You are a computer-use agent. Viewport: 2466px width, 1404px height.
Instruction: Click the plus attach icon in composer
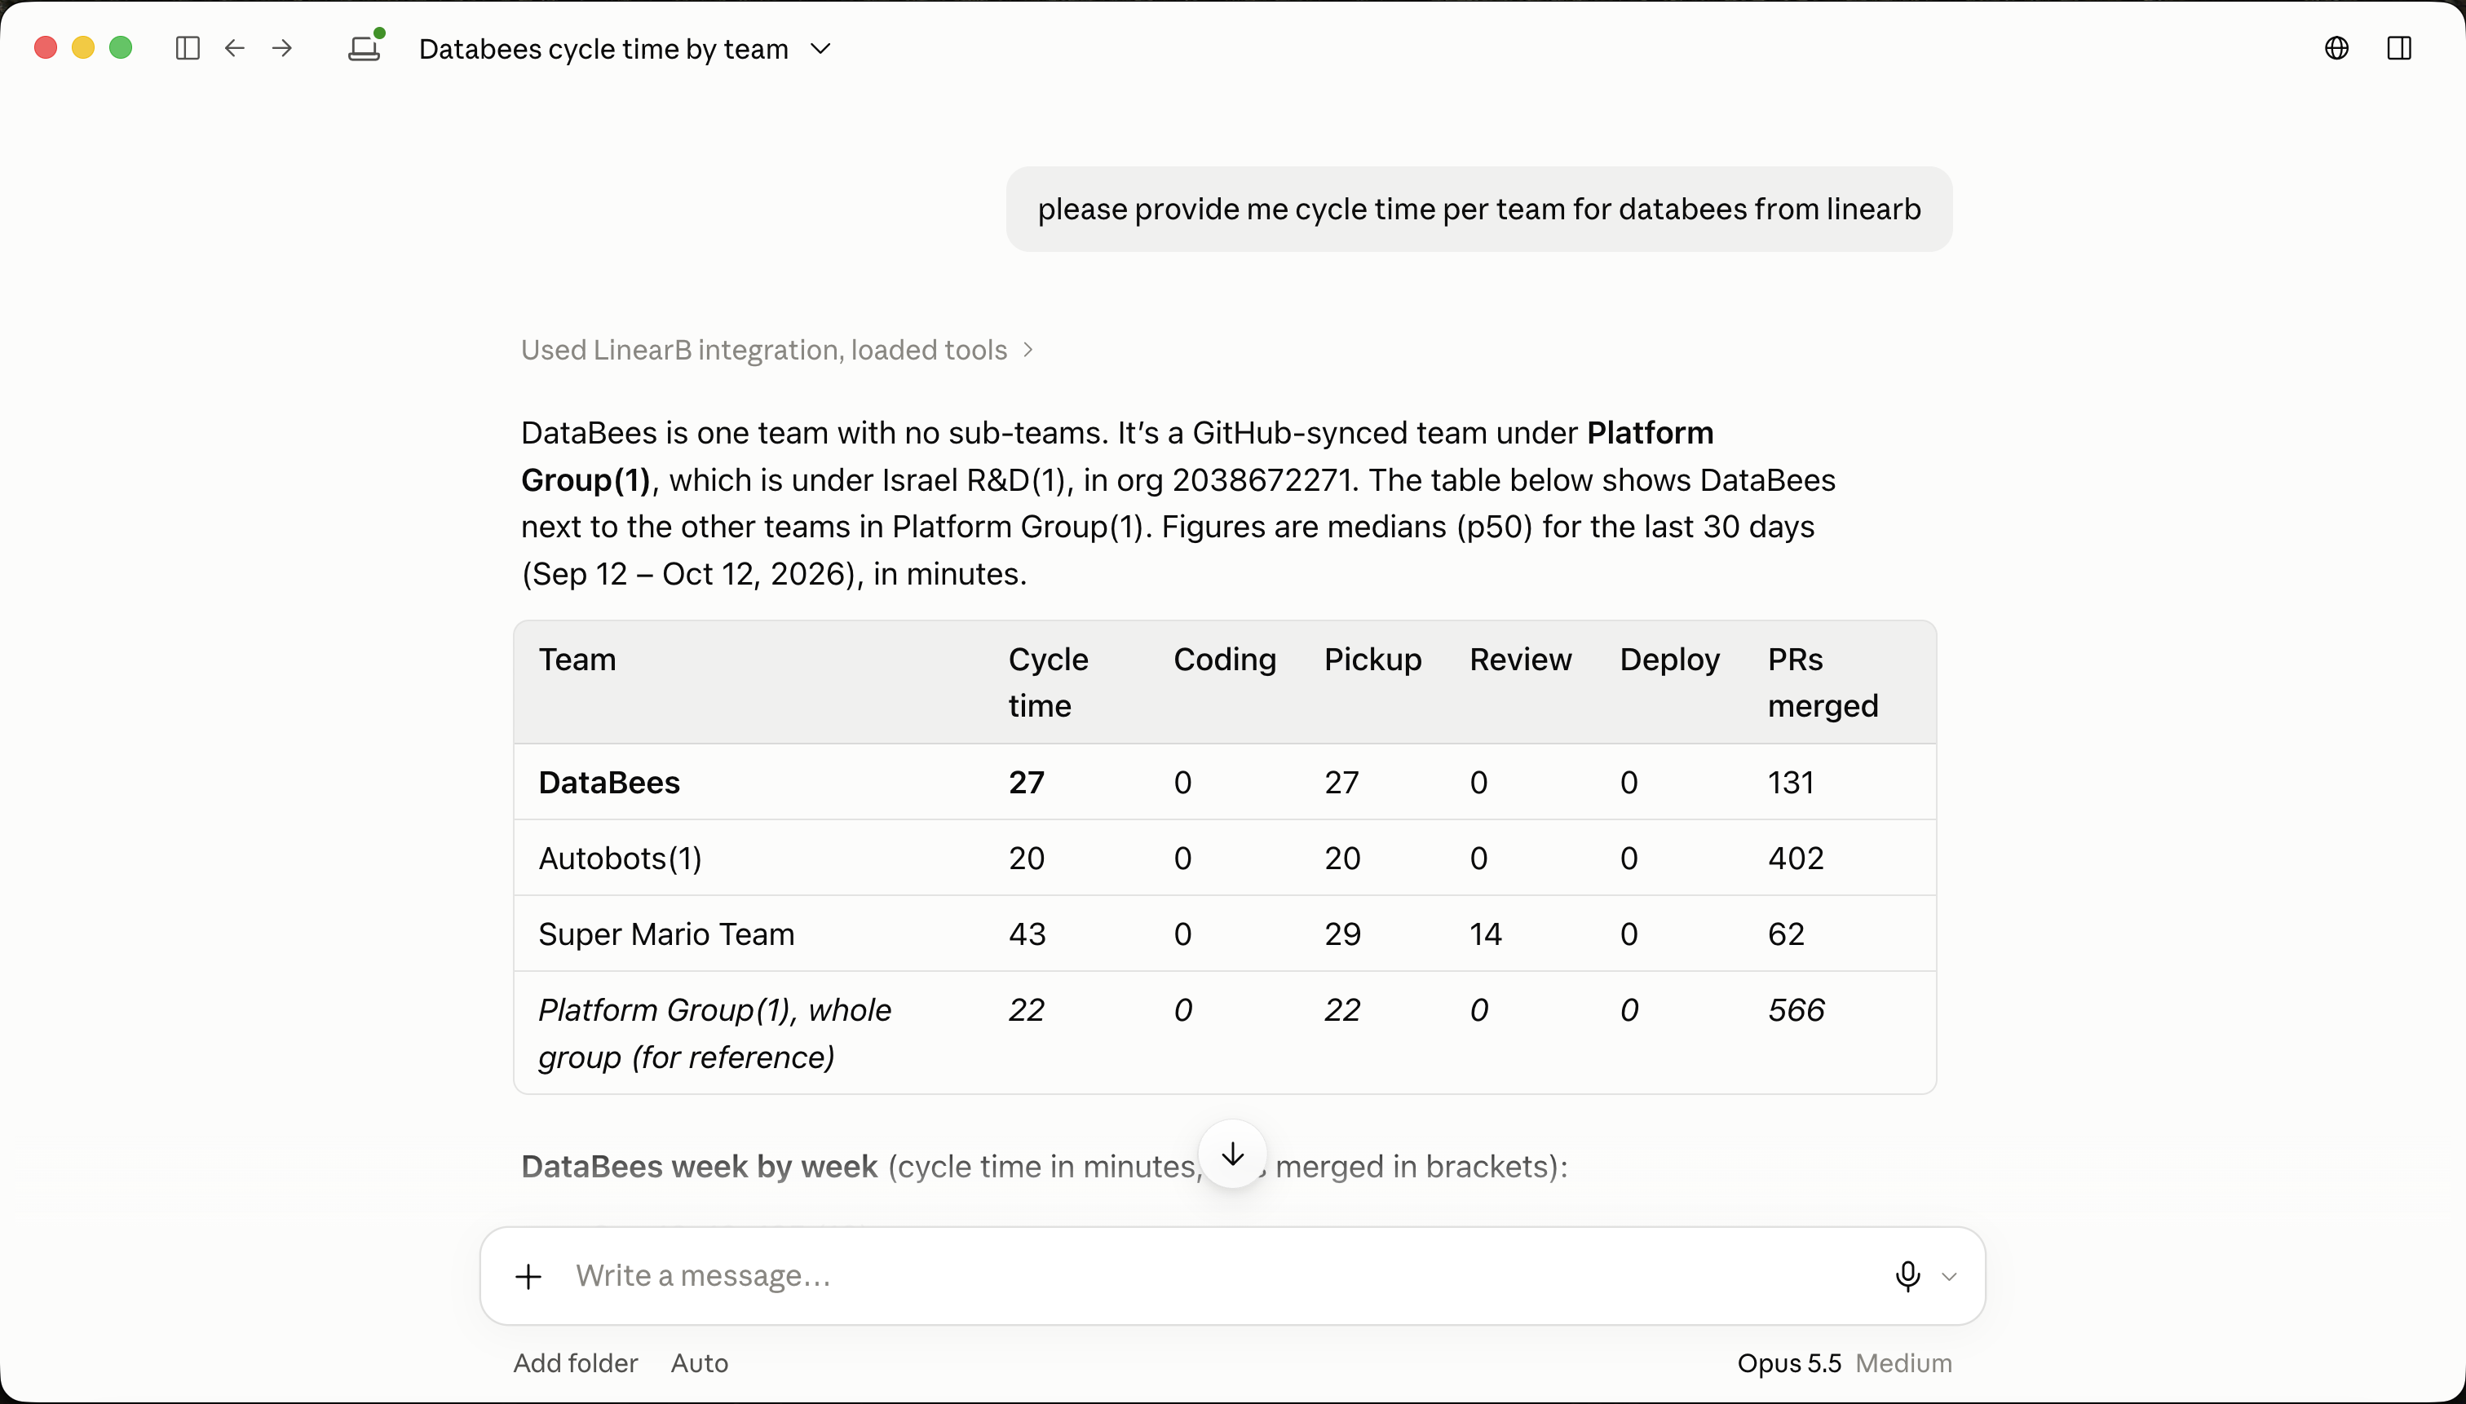coord(528,1277)
